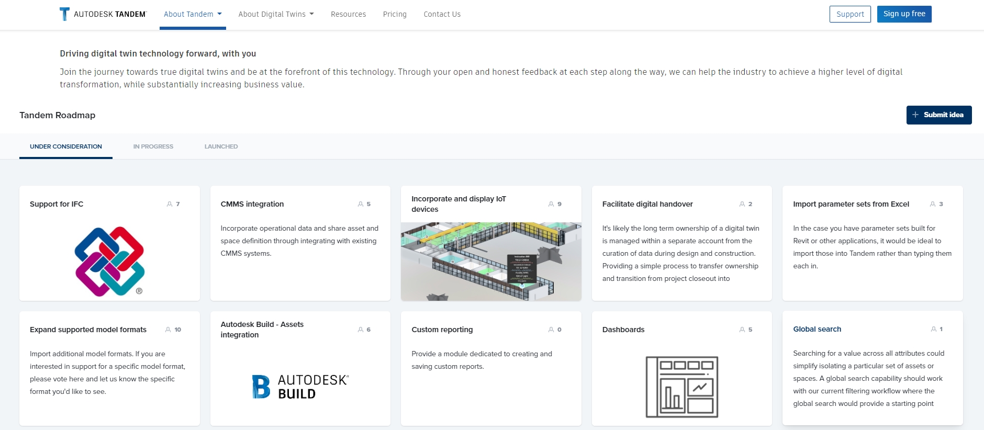The height and width of the screenshot is (430, 984).
Task: Click vote icon on Support for IFC card
Action: click(x=170, y=204)
